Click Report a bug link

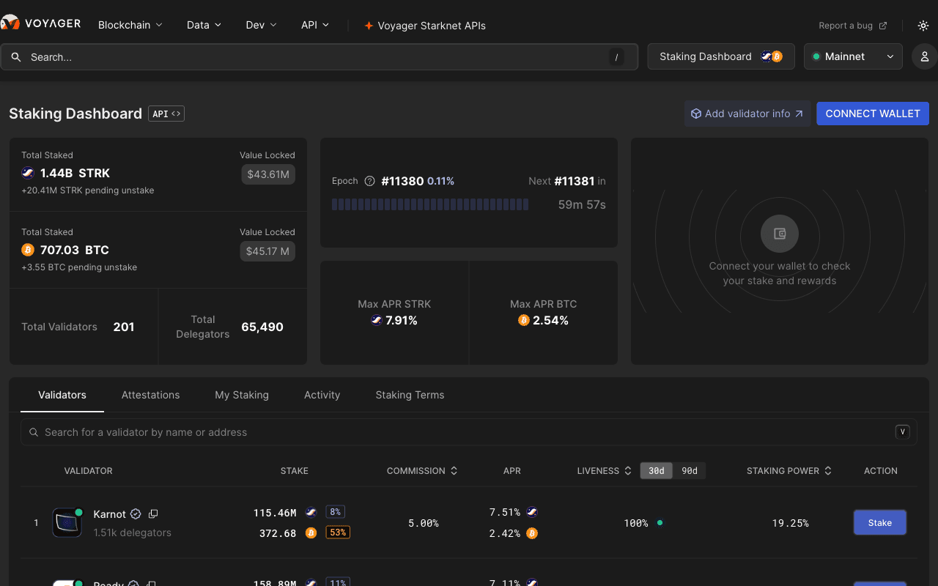(x=853, y=26)
